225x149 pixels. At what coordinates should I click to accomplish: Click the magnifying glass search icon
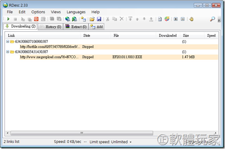pyautogui.click(x=213, y=19)
